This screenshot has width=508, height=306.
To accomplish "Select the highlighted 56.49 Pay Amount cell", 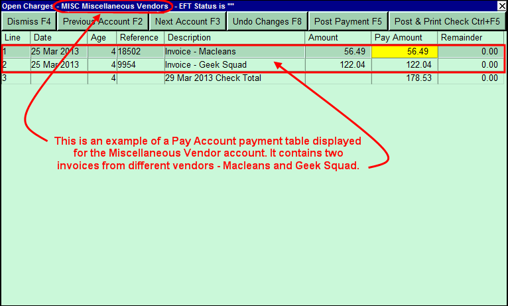I will point(404,51).
